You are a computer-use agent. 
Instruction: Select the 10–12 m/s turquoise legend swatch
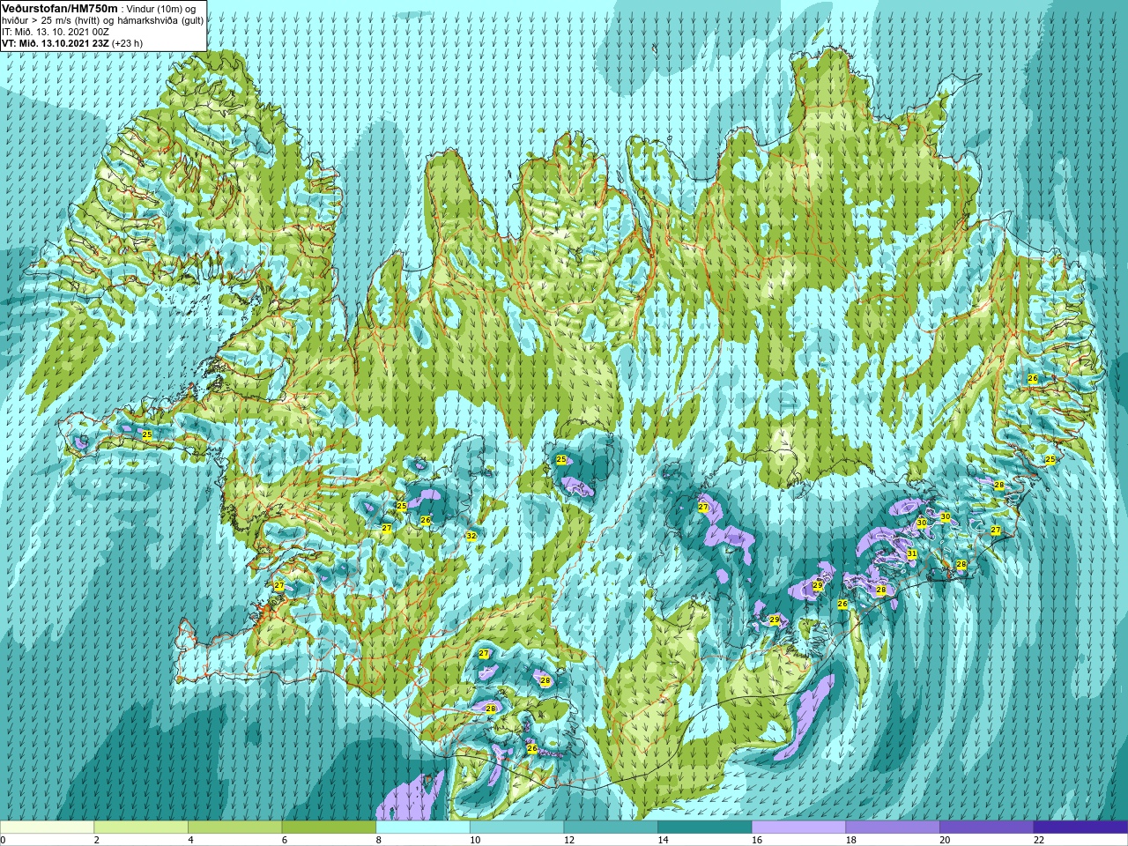(516, 827)
